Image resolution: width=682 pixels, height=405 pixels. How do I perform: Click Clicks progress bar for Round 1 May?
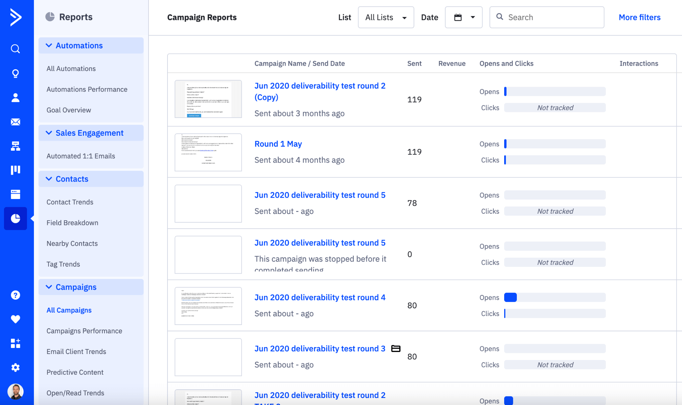[x=555, y=160]
